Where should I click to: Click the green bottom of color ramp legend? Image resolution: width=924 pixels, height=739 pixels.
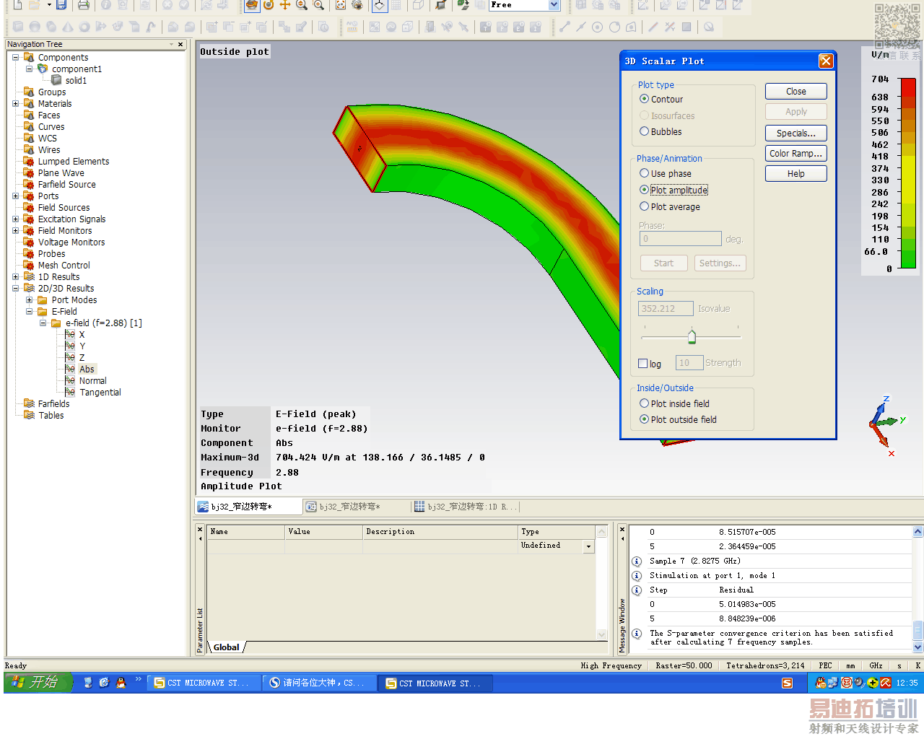point(908,260)
